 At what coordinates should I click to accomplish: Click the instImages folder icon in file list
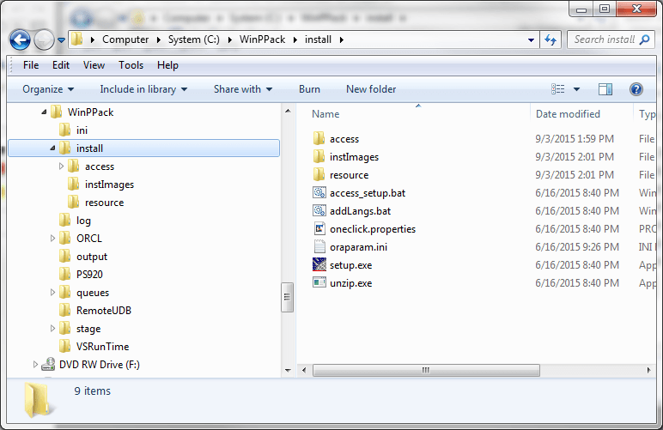tap(319, 157)
